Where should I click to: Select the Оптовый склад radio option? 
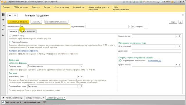[10, 36]
